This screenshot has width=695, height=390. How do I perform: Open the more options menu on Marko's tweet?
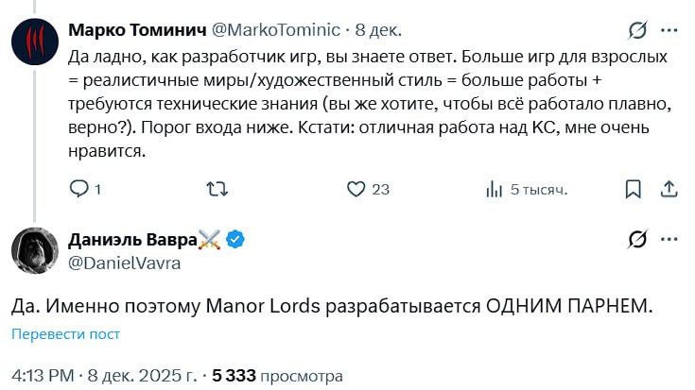pyautogui.click(x=670, y=29)
